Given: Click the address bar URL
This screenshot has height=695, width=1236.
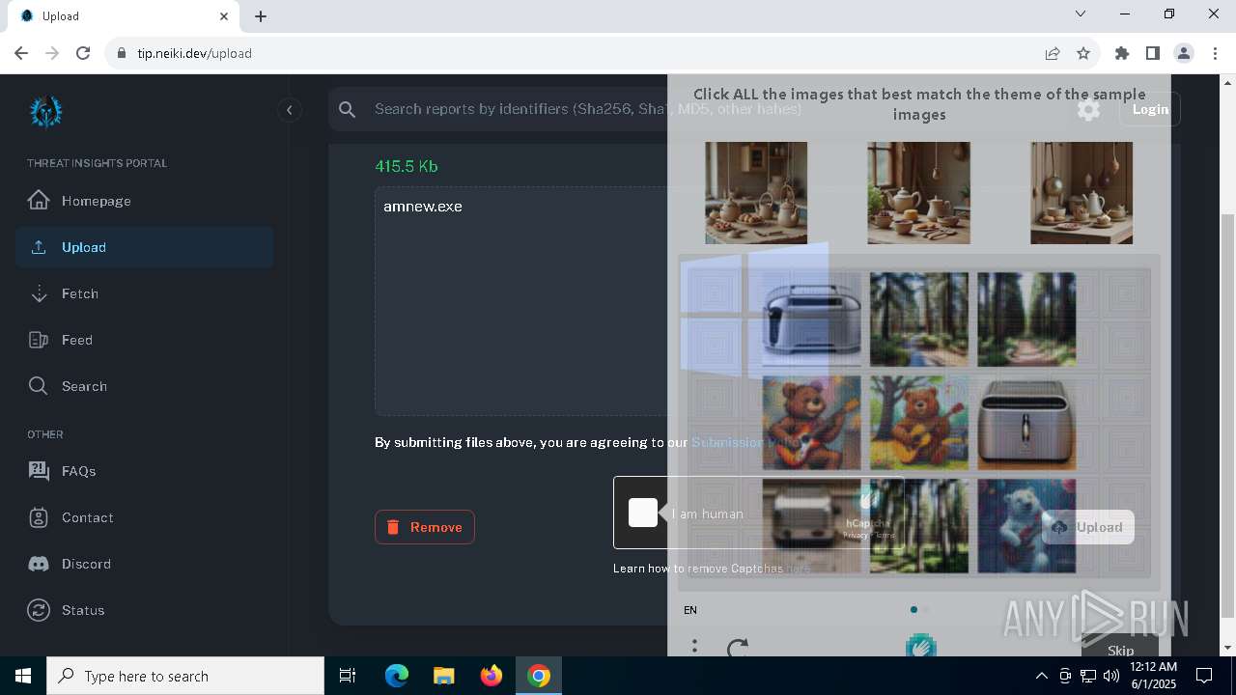Looking at the screenshot, I should pos(194,53).
